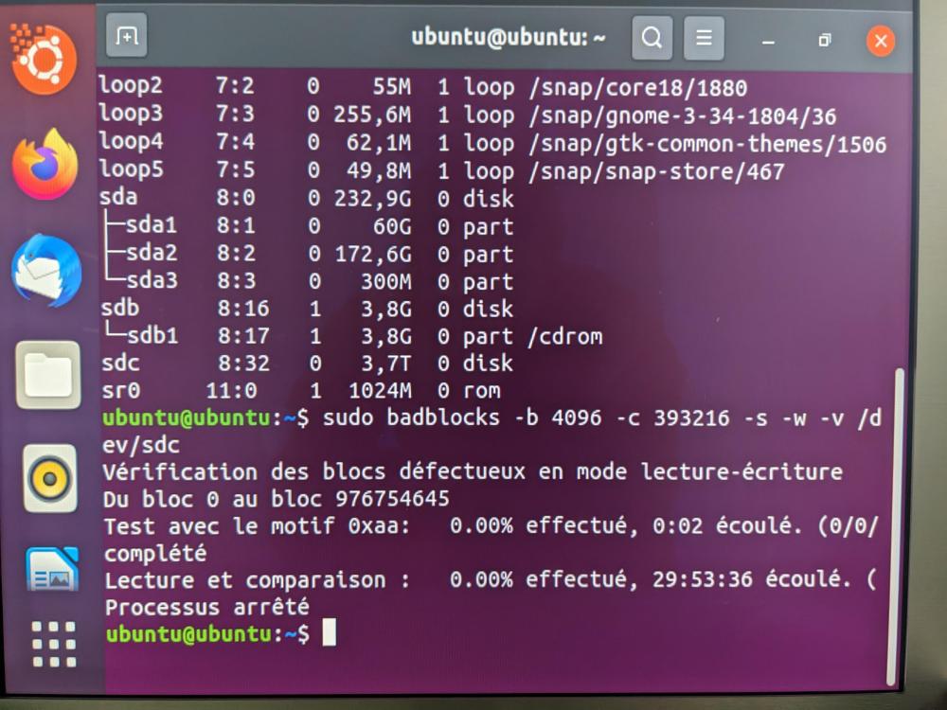The image size is (947, 710).
Task: Click the 'loop3' device name
Action: (x=131, y=114)
